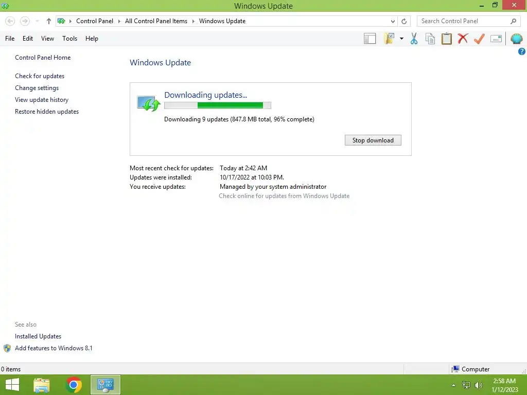Click the volume speaker tray icon
The image size is (527, 395).
pos(478,385)
